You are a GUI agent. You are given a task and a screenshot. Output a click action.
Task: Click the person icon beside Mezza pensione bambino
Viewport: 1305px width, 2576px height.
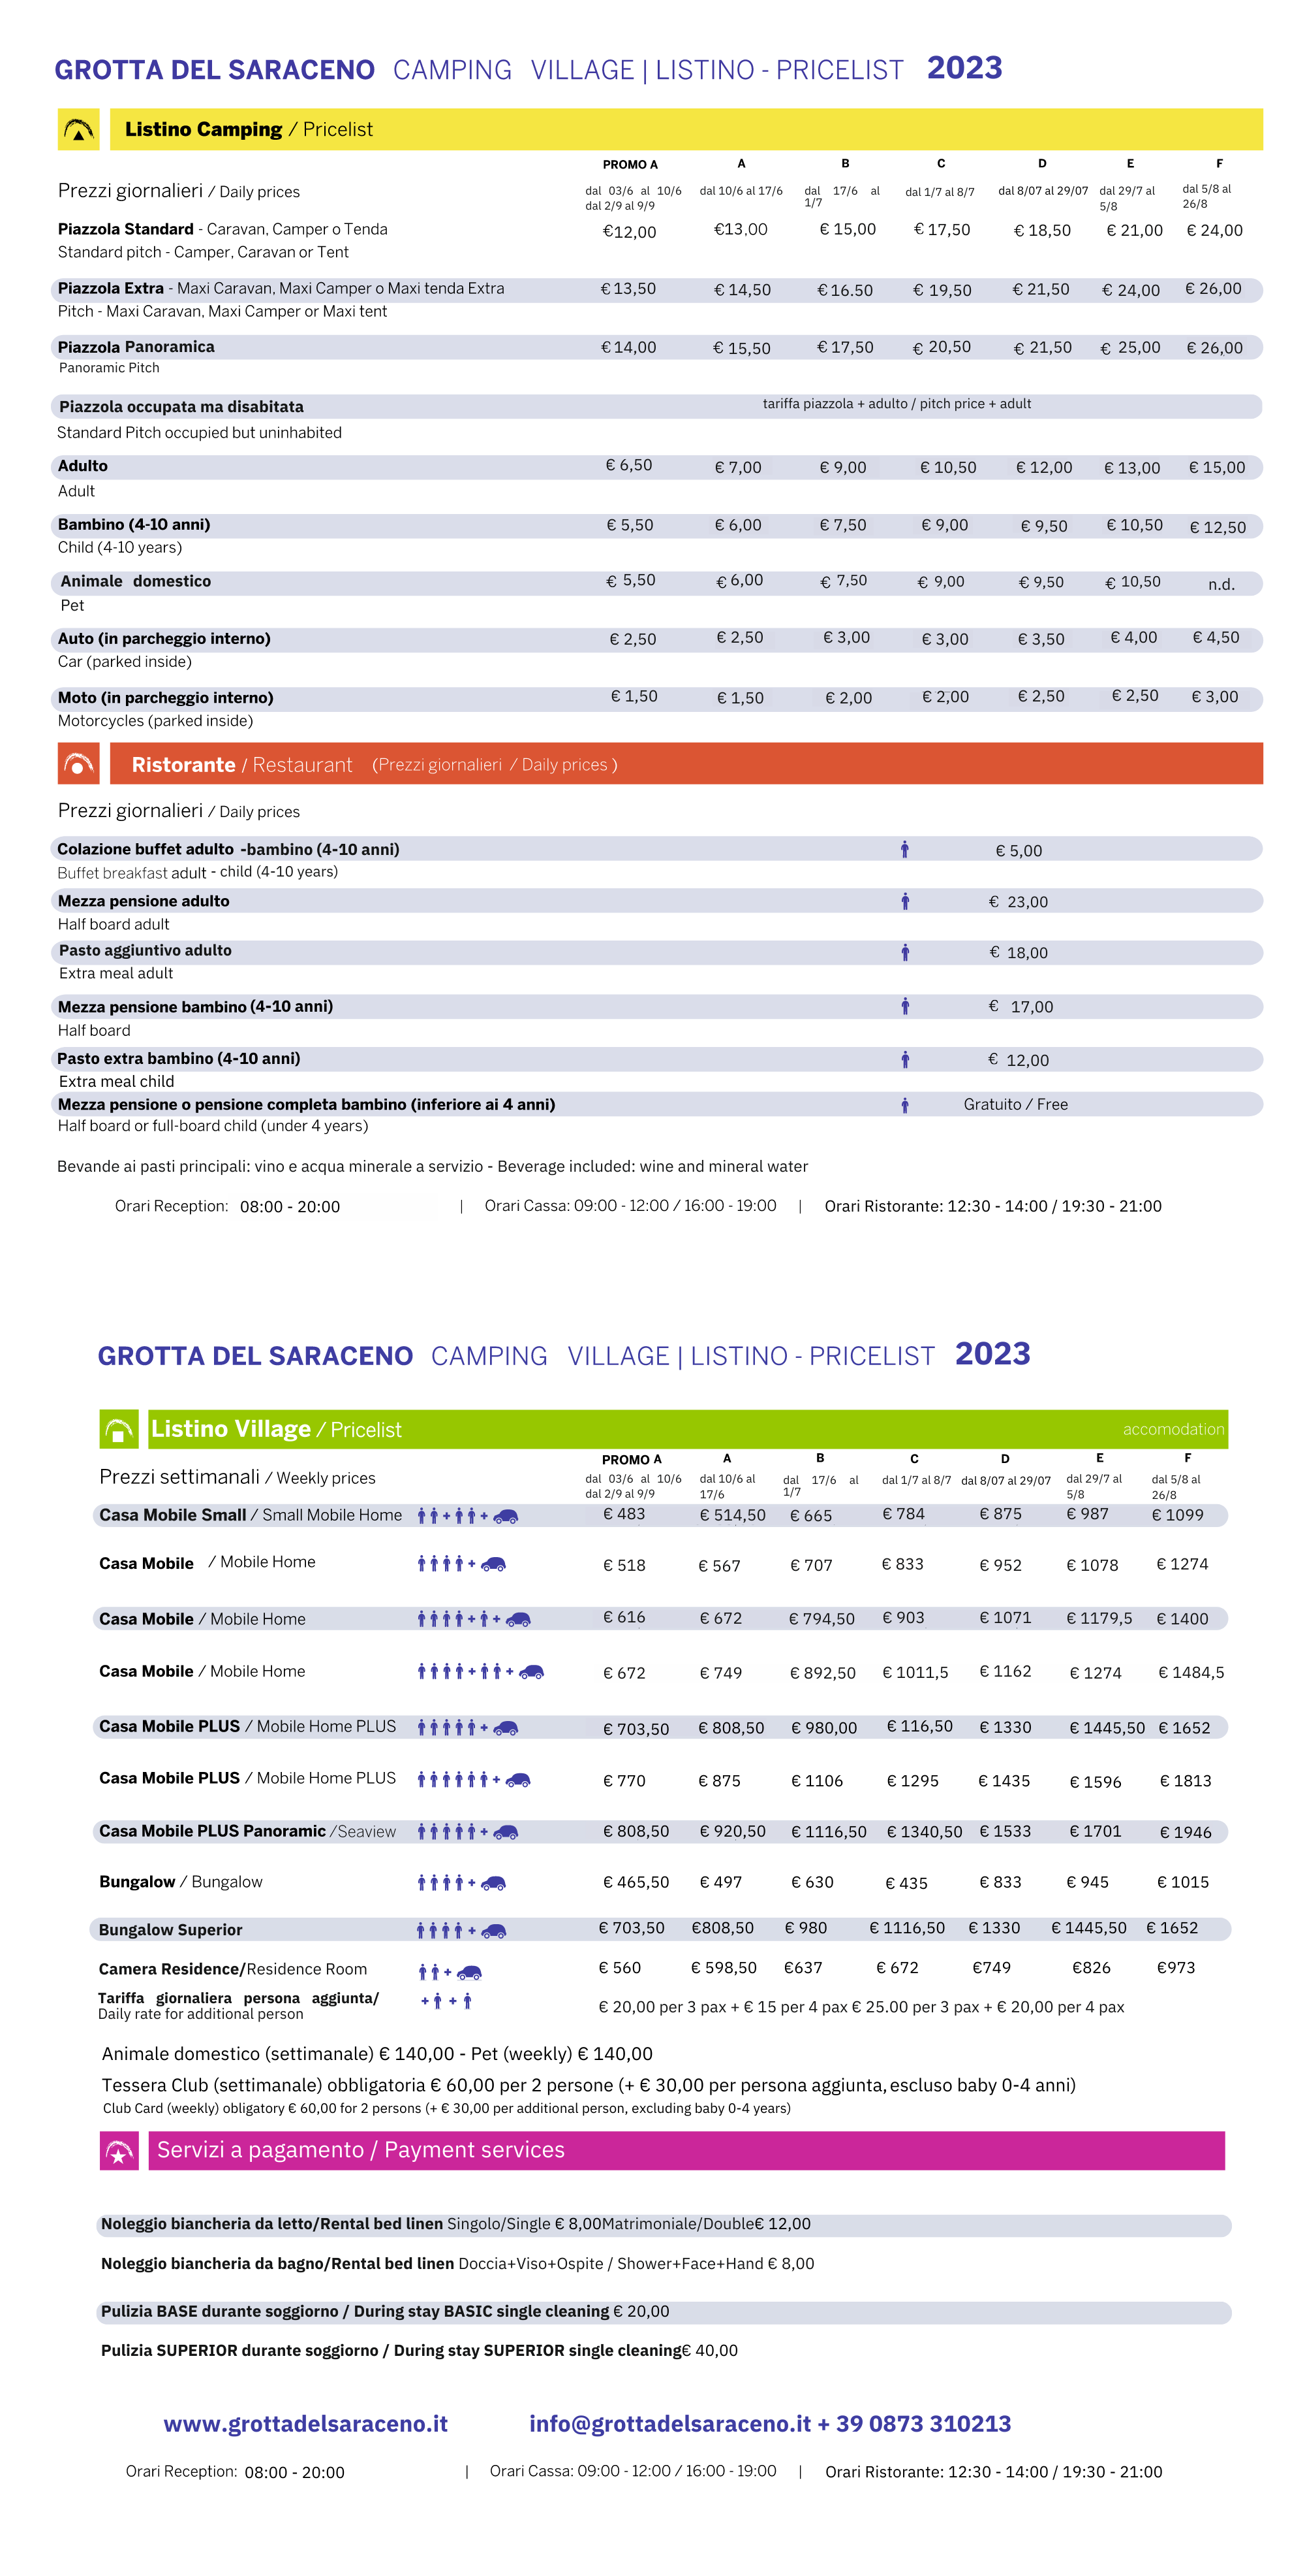[904, 1007]
